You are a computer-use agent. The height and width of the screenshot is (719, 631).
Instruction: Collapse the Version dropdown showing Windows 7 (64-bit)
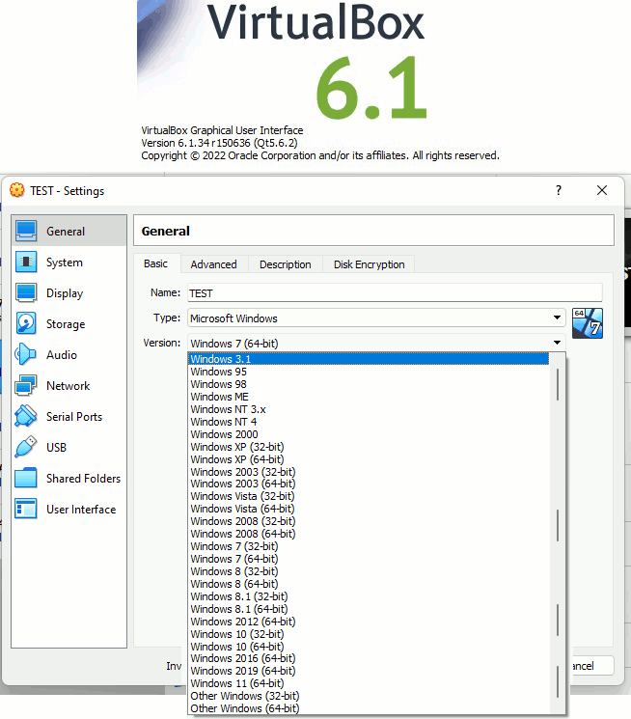[x=376, y=343]
